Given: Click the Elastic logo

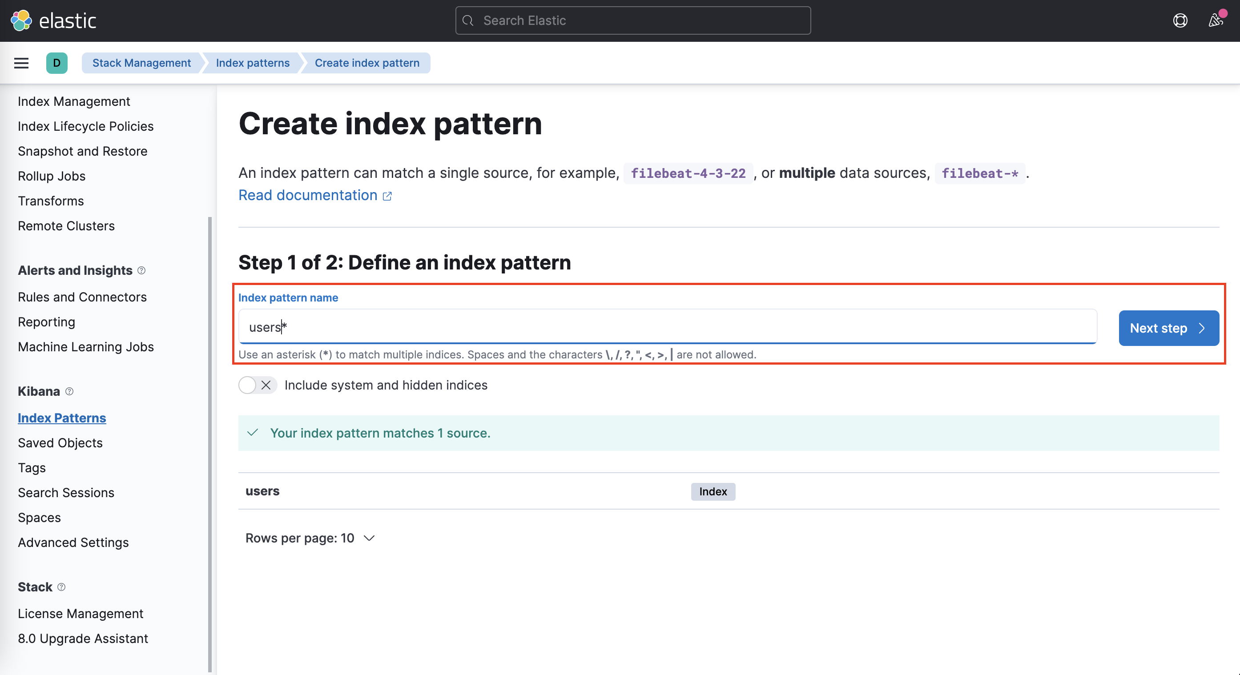Looking at the screenshot, I should pos(53,21).
